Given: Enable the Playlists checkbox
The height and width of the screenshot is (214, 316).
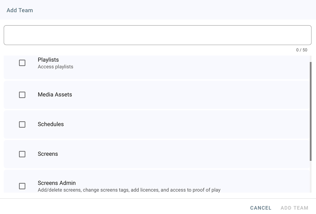Looking at the screenshot, I should 22,63.
